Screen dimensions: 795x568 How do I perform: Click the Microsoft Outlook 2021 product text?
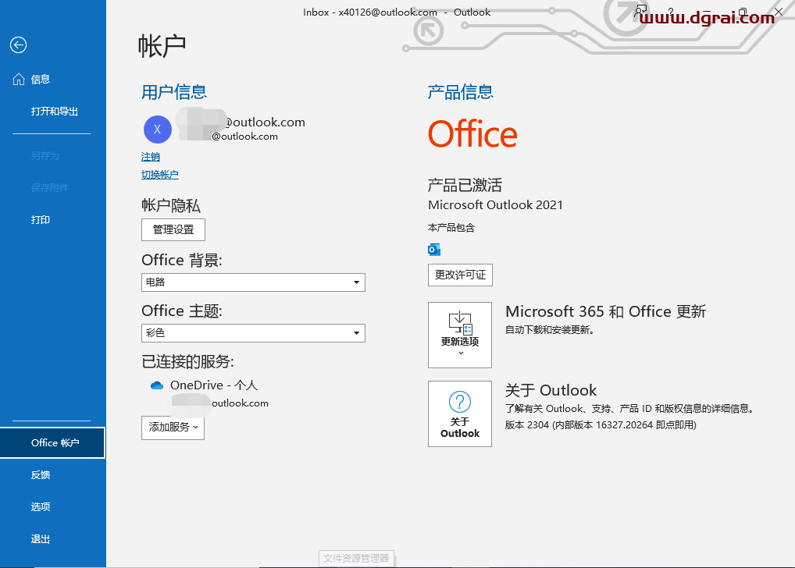point(495,205)
